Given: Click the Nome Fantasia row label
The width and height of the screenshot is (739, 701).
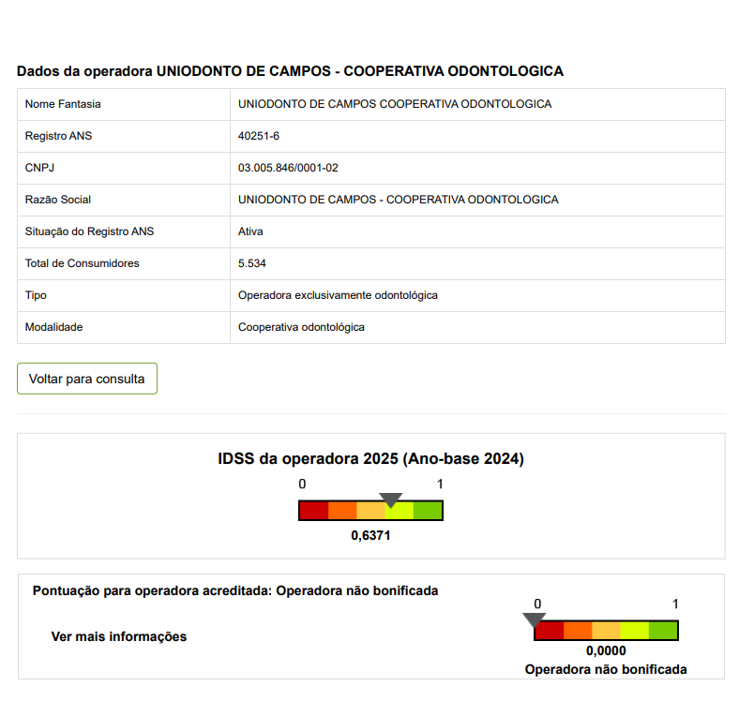Looking at the screenshot, I should 63,104.
